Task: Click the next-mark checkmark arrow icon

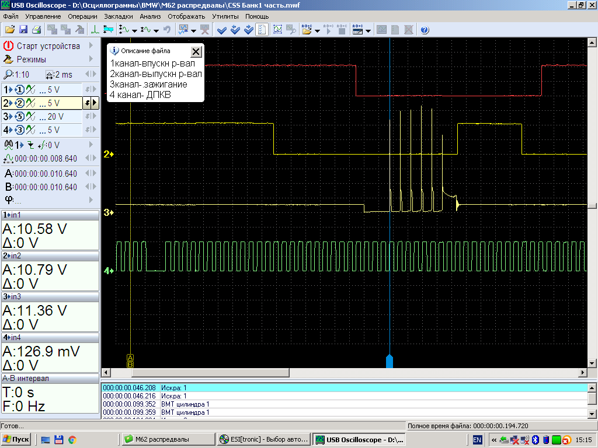Action: point(248,30)
